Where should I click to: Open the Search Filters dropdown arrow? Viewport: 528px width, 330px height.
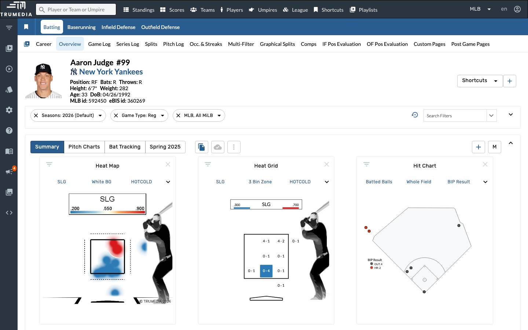491,115
